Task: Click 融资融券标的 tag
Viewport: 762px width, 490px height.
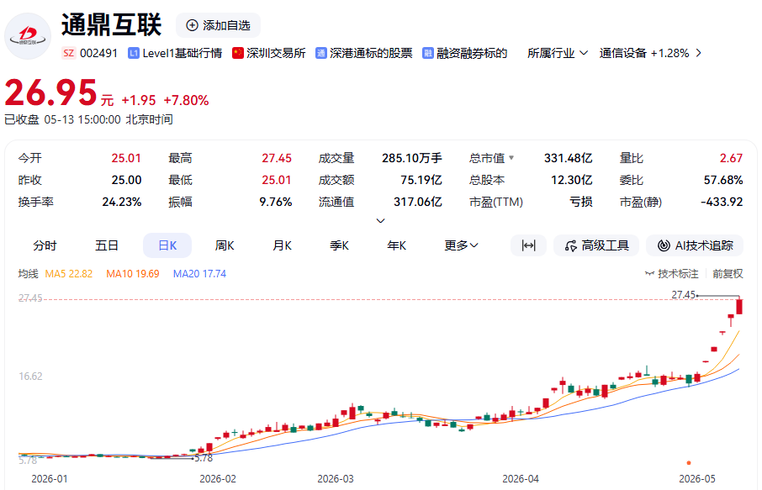Action: coord(472,53)
